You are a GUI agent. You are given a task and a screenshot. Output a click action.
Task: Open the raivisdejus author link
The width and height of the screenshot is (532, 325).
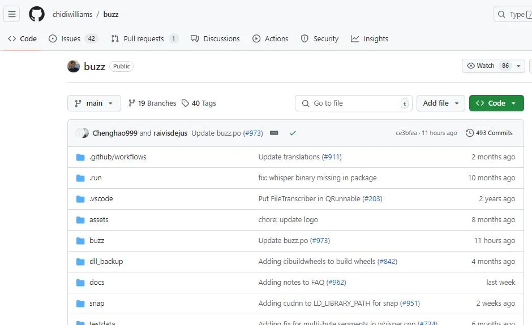tap(170, 133)
